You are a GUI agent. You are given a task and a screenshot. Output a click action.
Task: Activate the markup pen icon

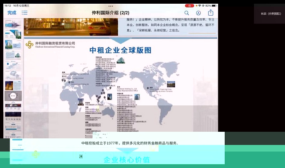point(199,13)
